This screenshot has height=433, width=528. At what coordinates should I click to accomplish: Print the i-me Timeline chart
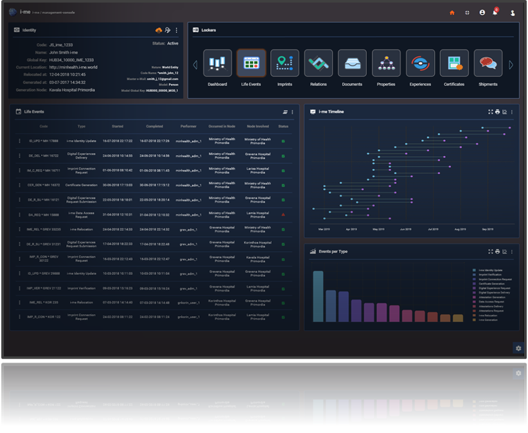[x=497, y=112]
